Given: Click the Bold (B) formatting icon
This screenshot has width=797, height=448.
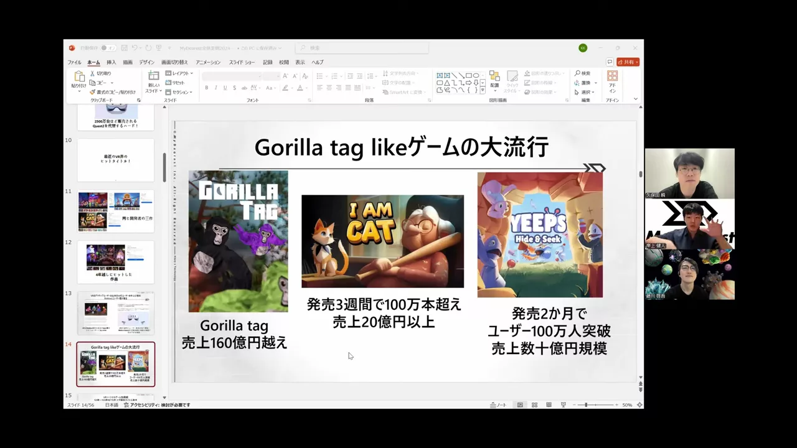Looking at the screenshot, I should tap(207, 88).
